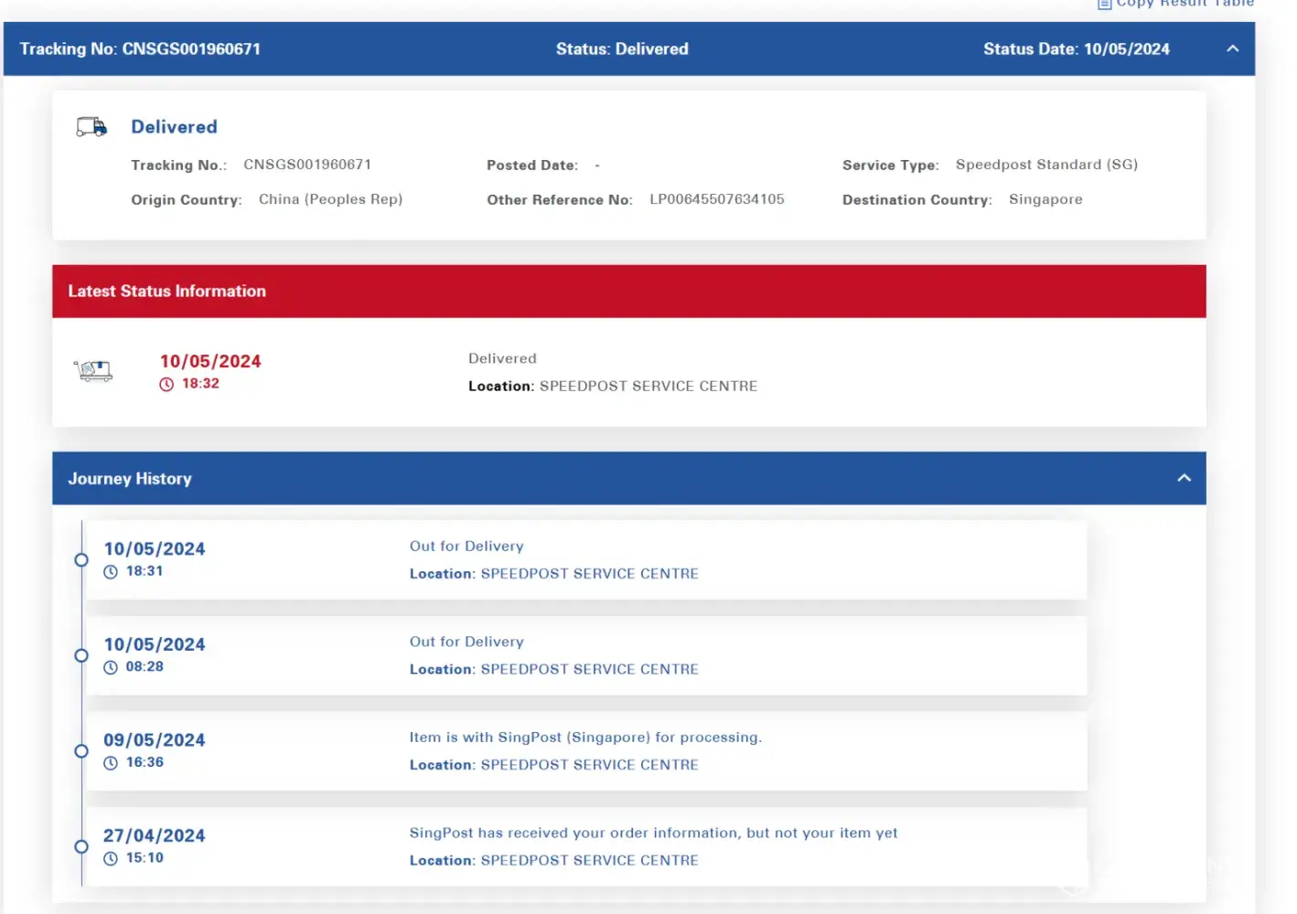Click the Copy Result Table icon
The height and width of the screenshot is (914, 1297).
[1105, 4]
